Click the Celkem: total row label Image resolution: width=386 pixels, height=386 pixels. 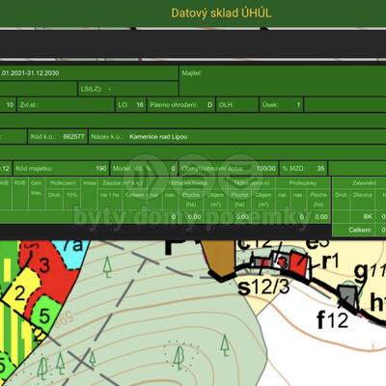[360, 230]
